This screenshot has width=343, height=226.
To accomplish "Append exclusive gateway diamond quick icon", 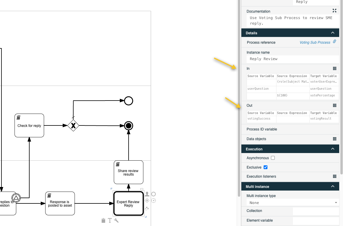I will [147, 200].
